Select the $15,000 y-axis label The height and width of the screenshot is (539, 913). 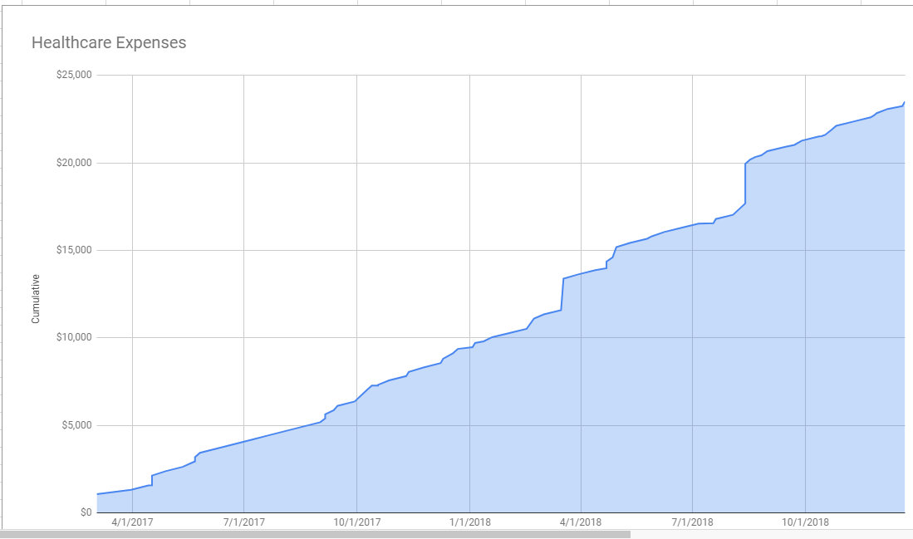click(72, 250)
